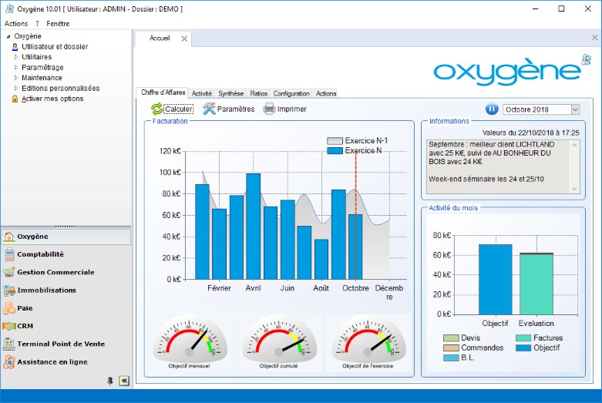Switch to the Synthèse tab
The image size is (602, 403).
click(230, 93)
